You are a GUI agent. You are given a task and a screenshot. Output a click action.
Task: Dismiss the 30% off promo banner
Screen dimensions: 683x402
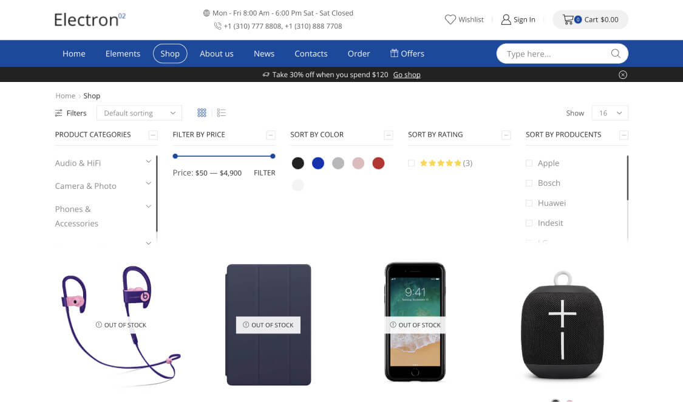[x=623, y=75]
